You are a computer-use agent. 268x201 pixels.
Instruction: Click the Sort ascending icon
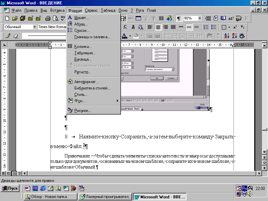pyautogui.click(x=227, y=36)
